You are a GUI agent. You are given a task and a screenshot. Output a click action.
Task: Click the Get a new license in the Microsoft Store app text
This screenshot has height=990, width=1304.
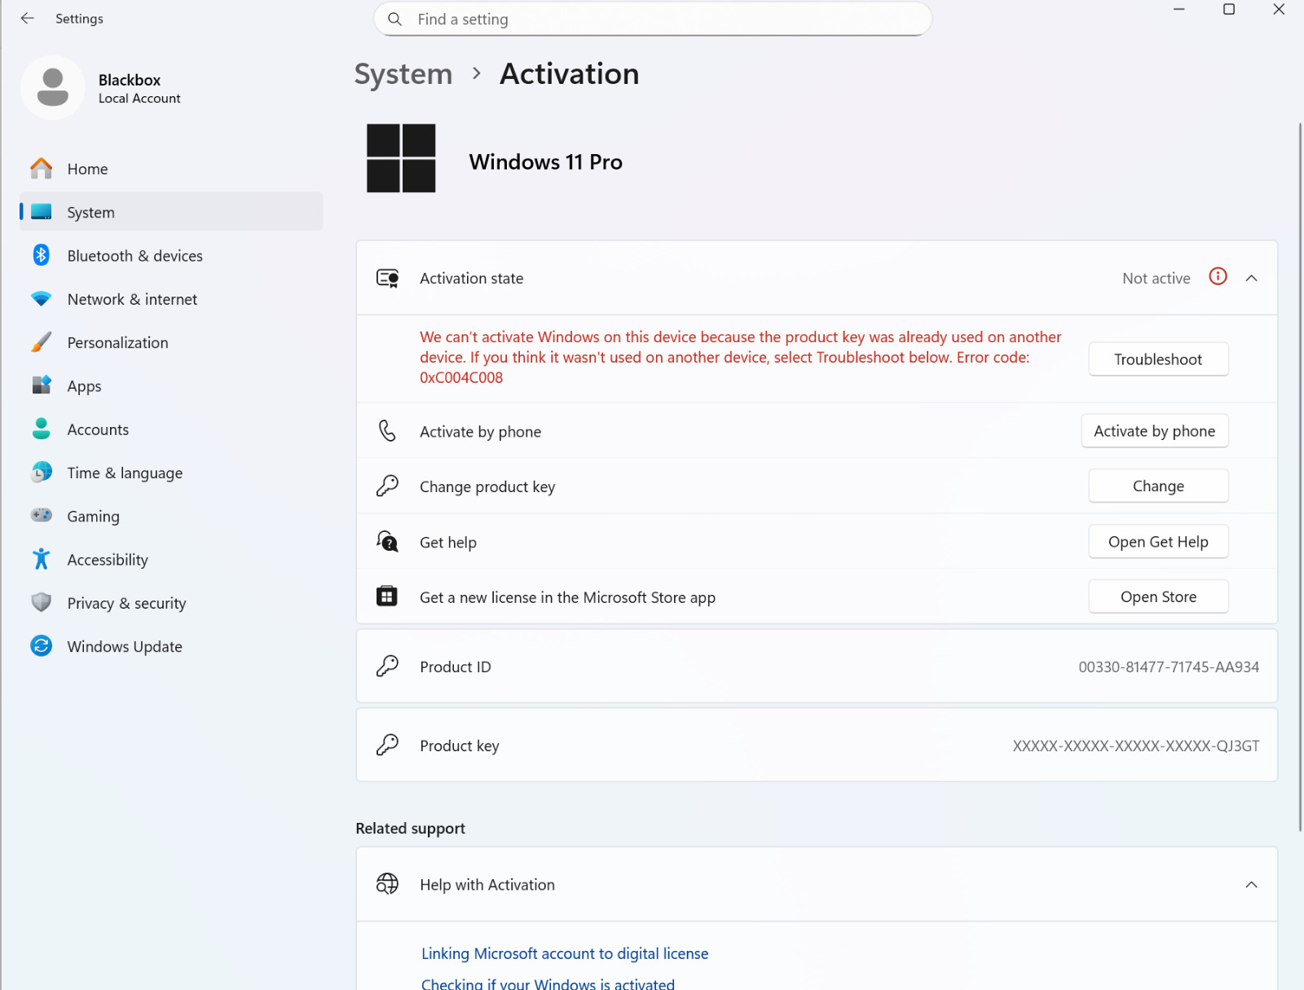click(x=567, y=597)
